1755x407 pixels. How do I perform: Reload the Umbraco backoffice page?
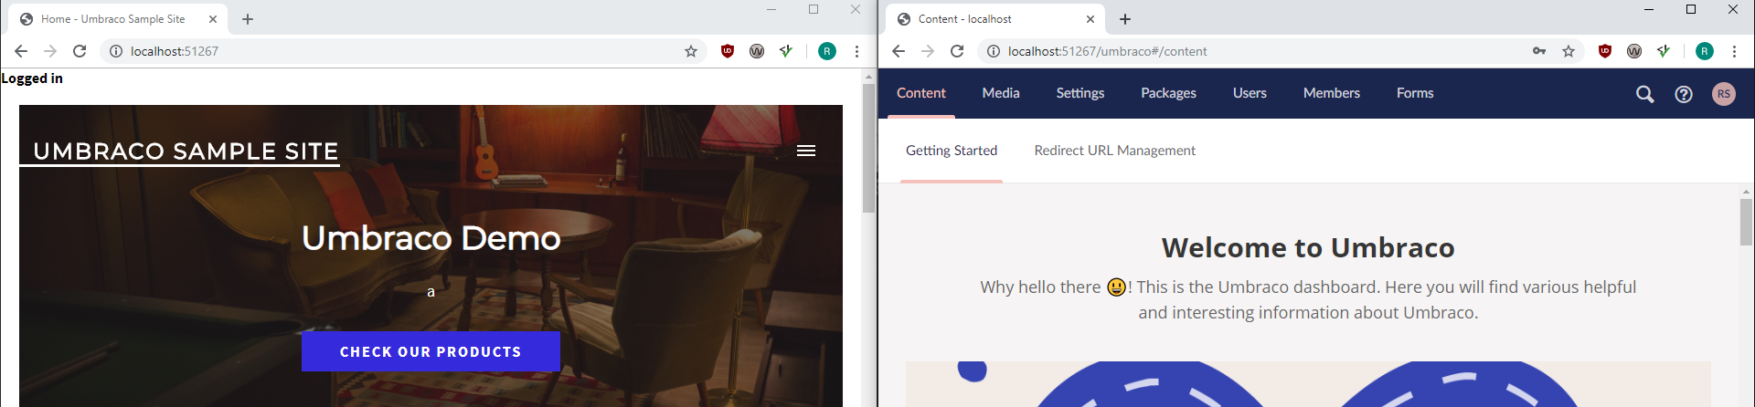957,51
